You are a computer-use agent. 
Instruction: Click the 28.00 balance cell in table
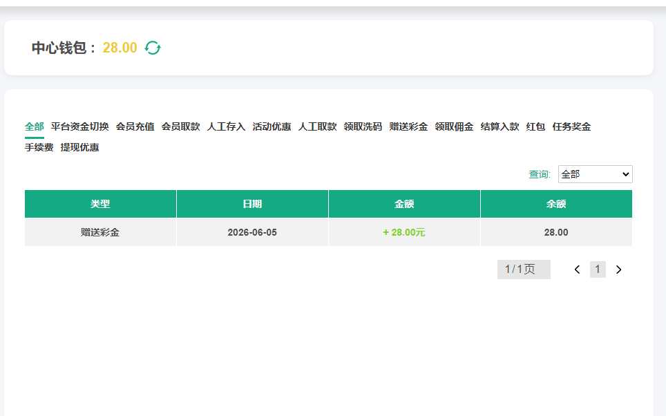[556, 232]
